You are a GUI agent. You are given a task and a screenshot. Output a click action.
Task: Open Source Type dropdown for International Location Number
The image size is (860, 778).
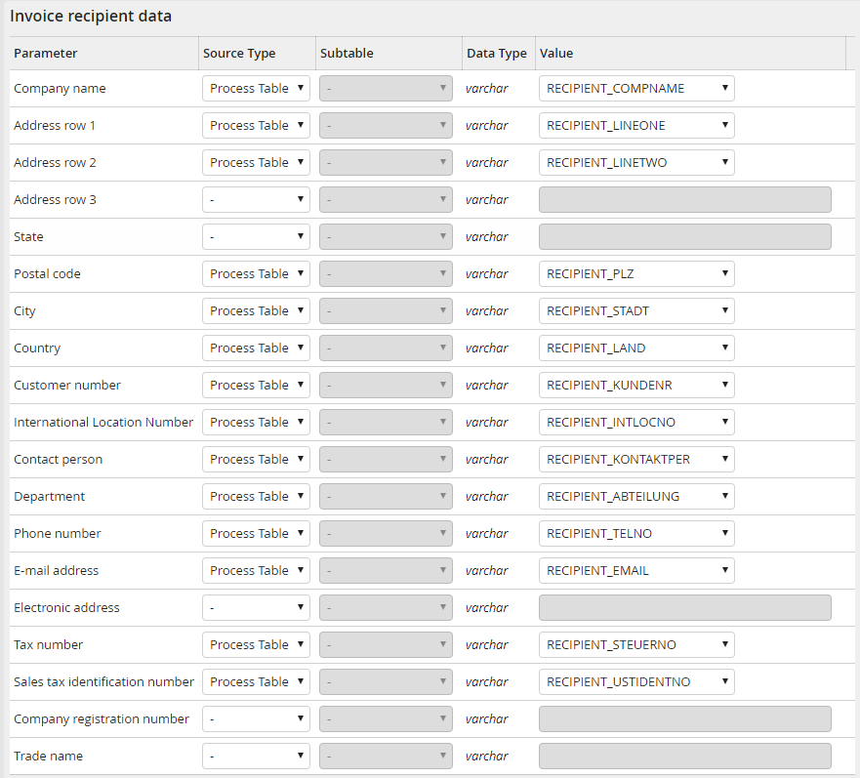click(256, 422)
